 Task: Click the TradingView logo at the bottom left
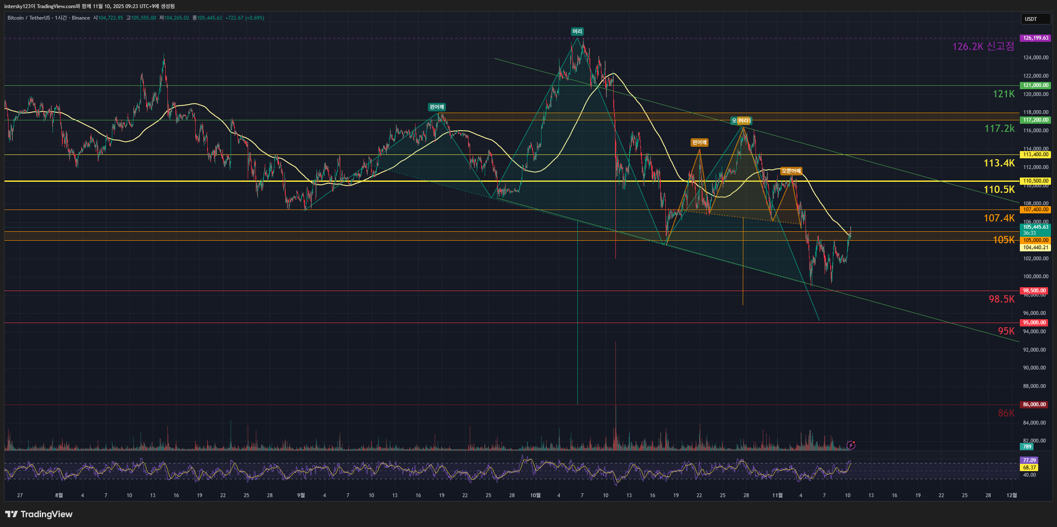(x=39, y=514)
